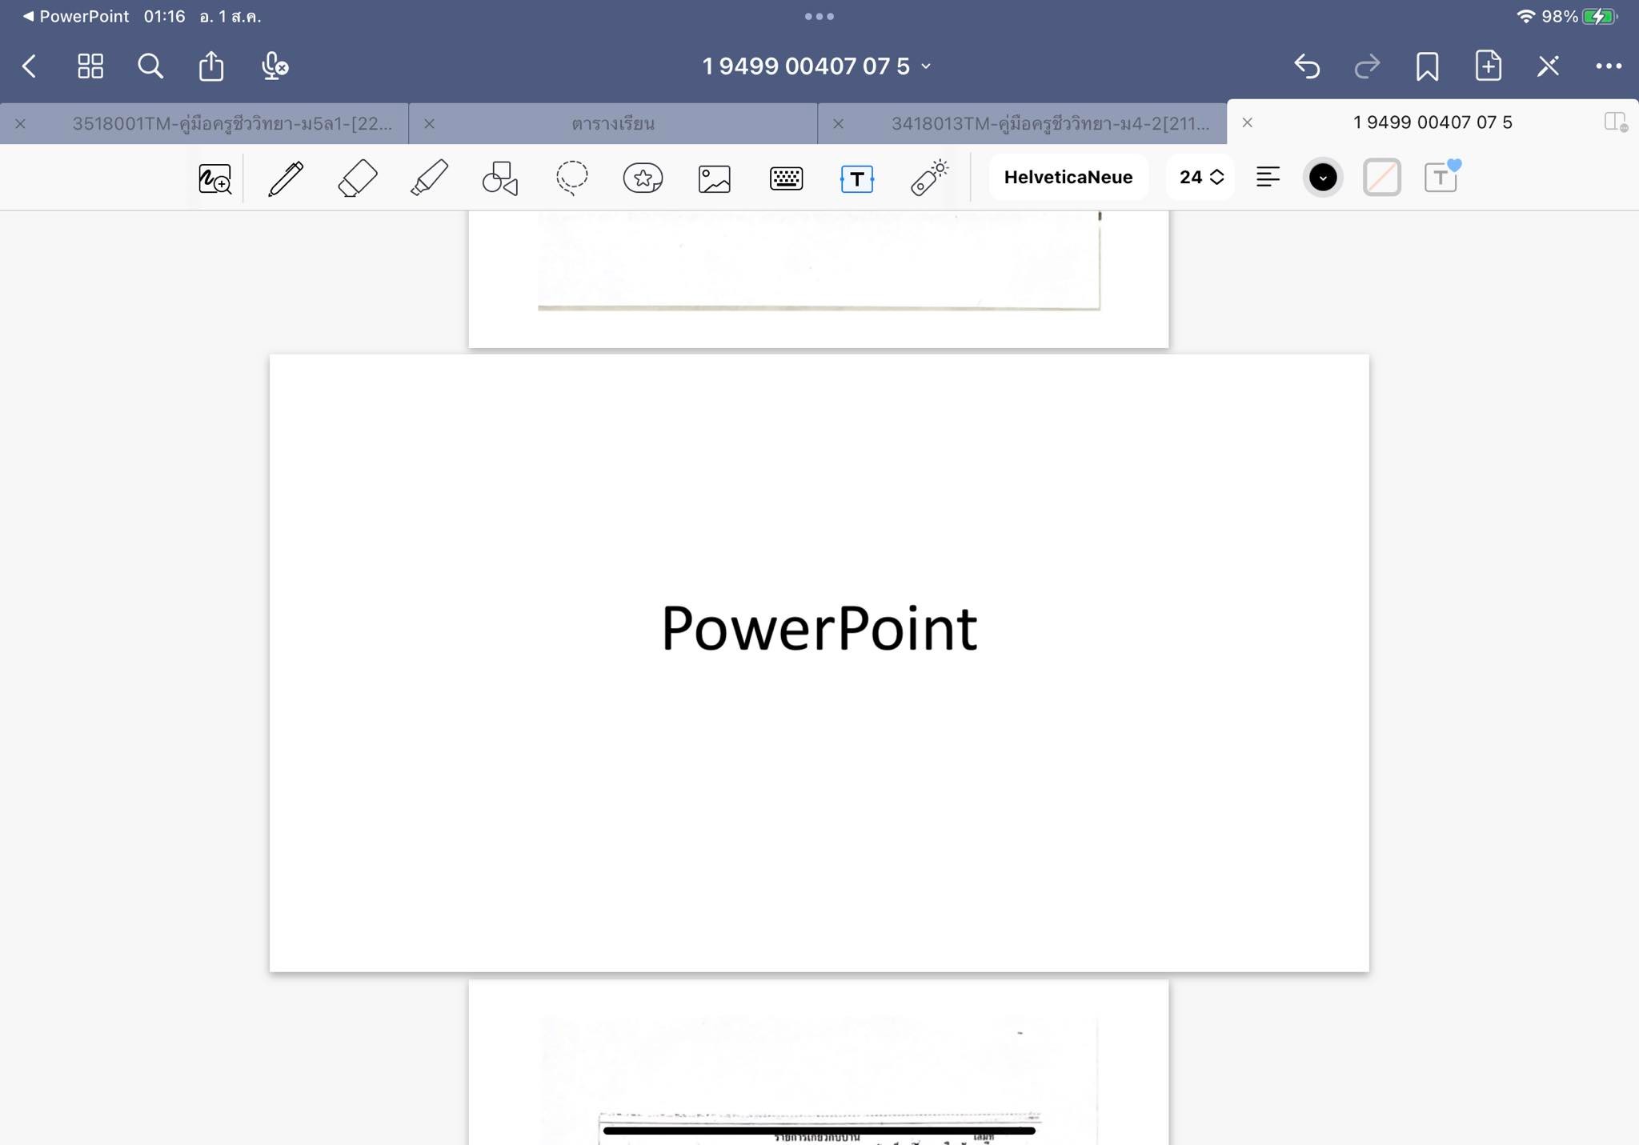
Task: Open the Elements sticker tool
Action: pyautogui.click(x=643, y=178)
